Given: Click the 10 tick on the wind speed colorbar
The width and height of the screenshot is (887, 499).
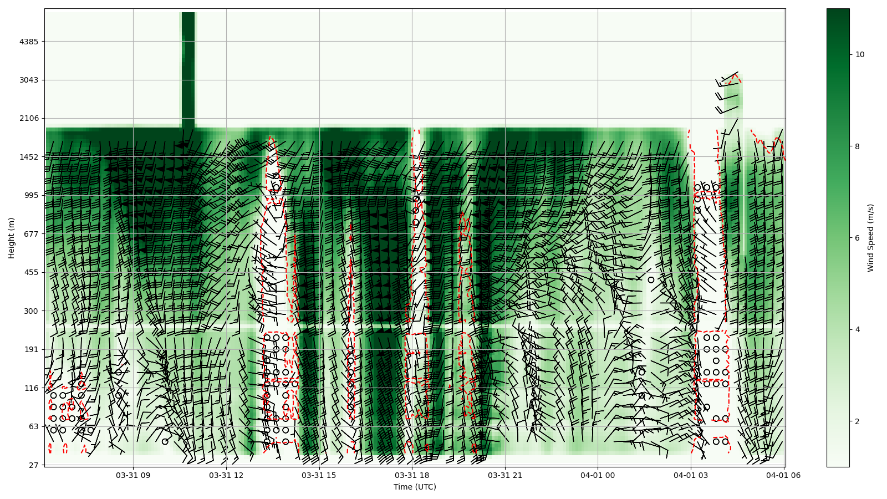Looking at the screenshot, I should (860, 54).
